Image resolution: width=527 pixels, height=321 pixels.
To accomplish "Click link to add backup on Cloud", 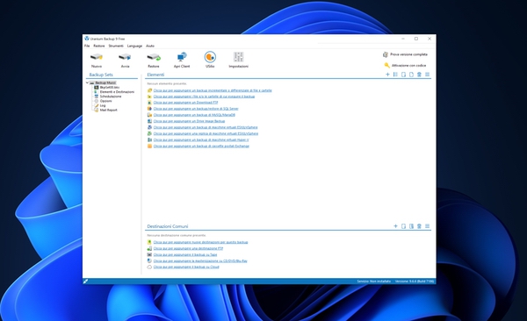I will (186, 267).
